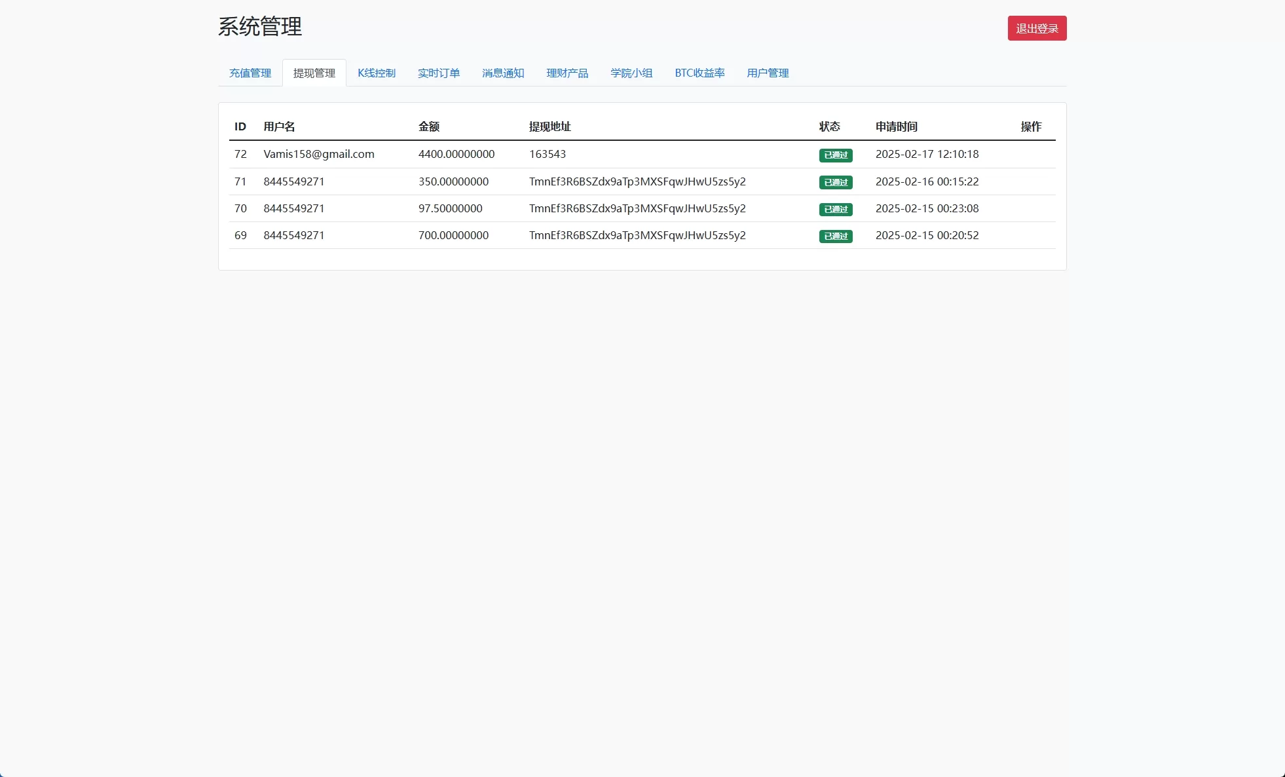Open the 理财产品 tab

coord(567,73)
